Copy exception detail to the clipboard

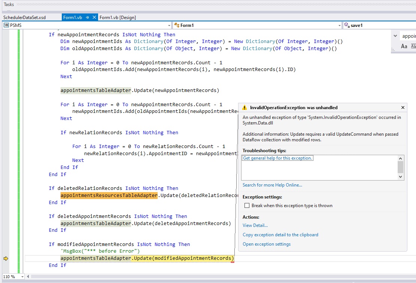pyautogui.click(x=280, y=235)
